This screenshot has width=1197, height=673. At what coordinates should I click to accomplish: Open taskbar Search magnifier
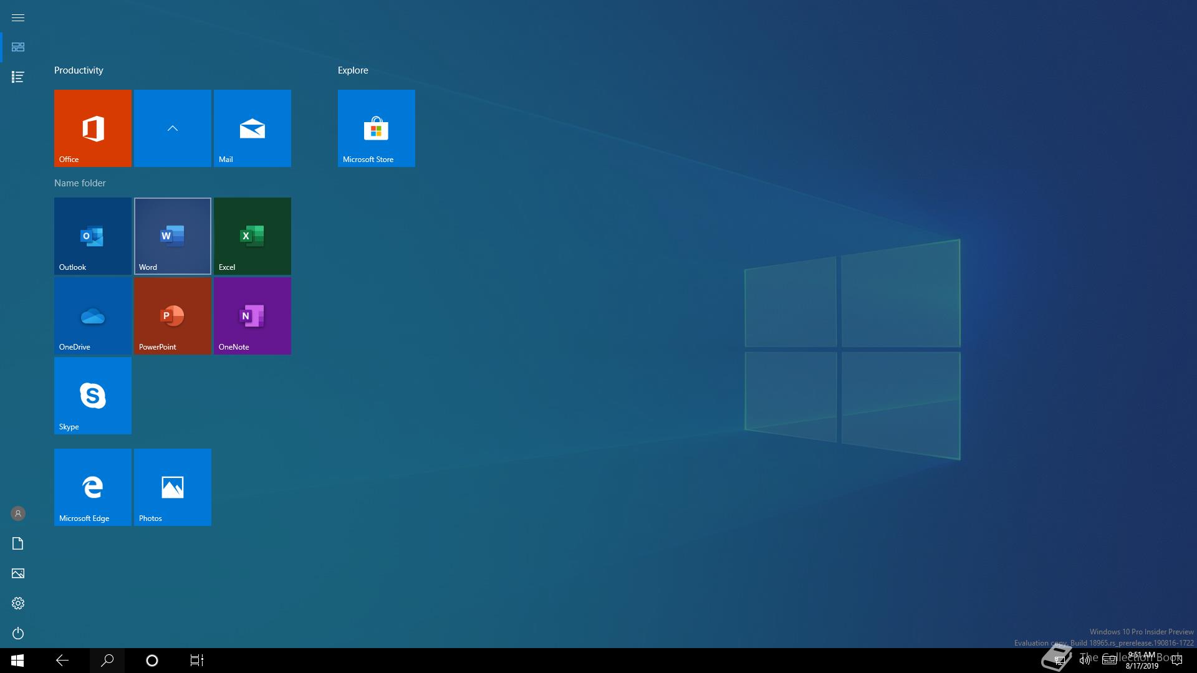[x=107, y=661]
